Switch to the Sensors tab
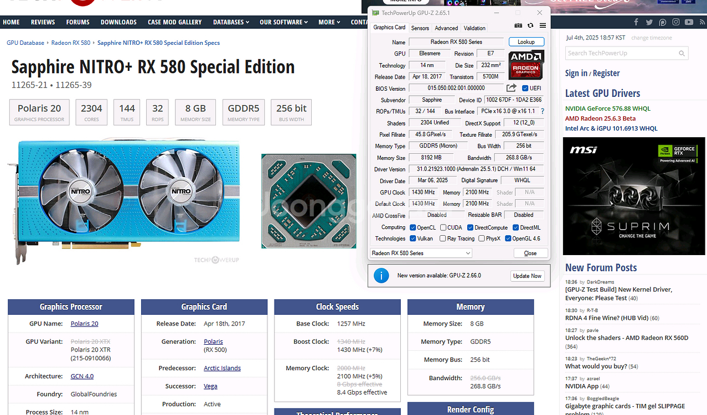The image size is (707, 415). pos(420,28)
